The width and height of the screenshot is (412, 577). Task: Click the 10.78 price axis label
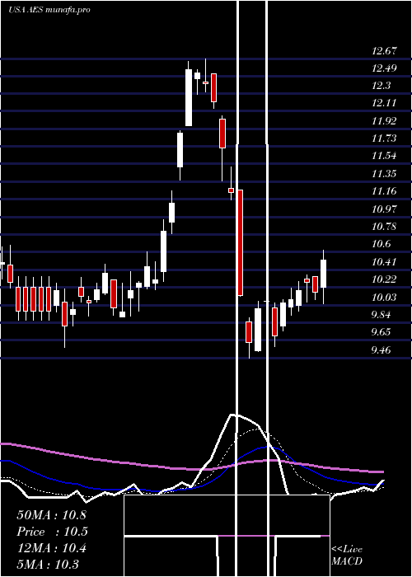384,226
